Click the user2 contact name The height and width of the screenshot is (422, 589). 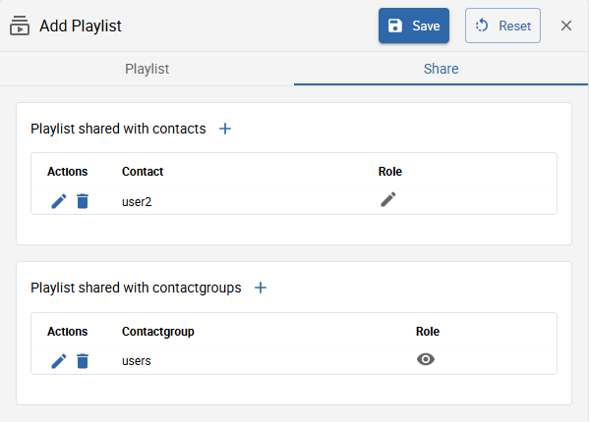[x=137, y=202]
